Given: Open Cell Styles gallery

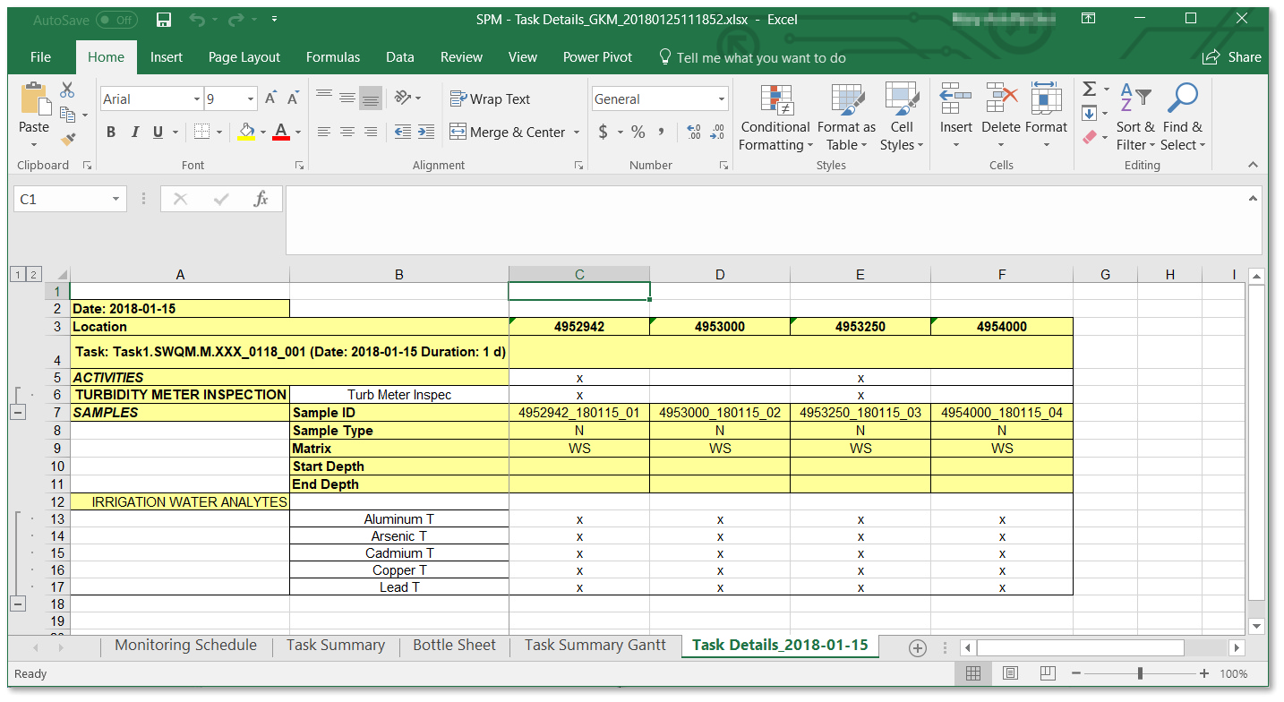Looking at the screenshot, I should click(x=902, y=117).
